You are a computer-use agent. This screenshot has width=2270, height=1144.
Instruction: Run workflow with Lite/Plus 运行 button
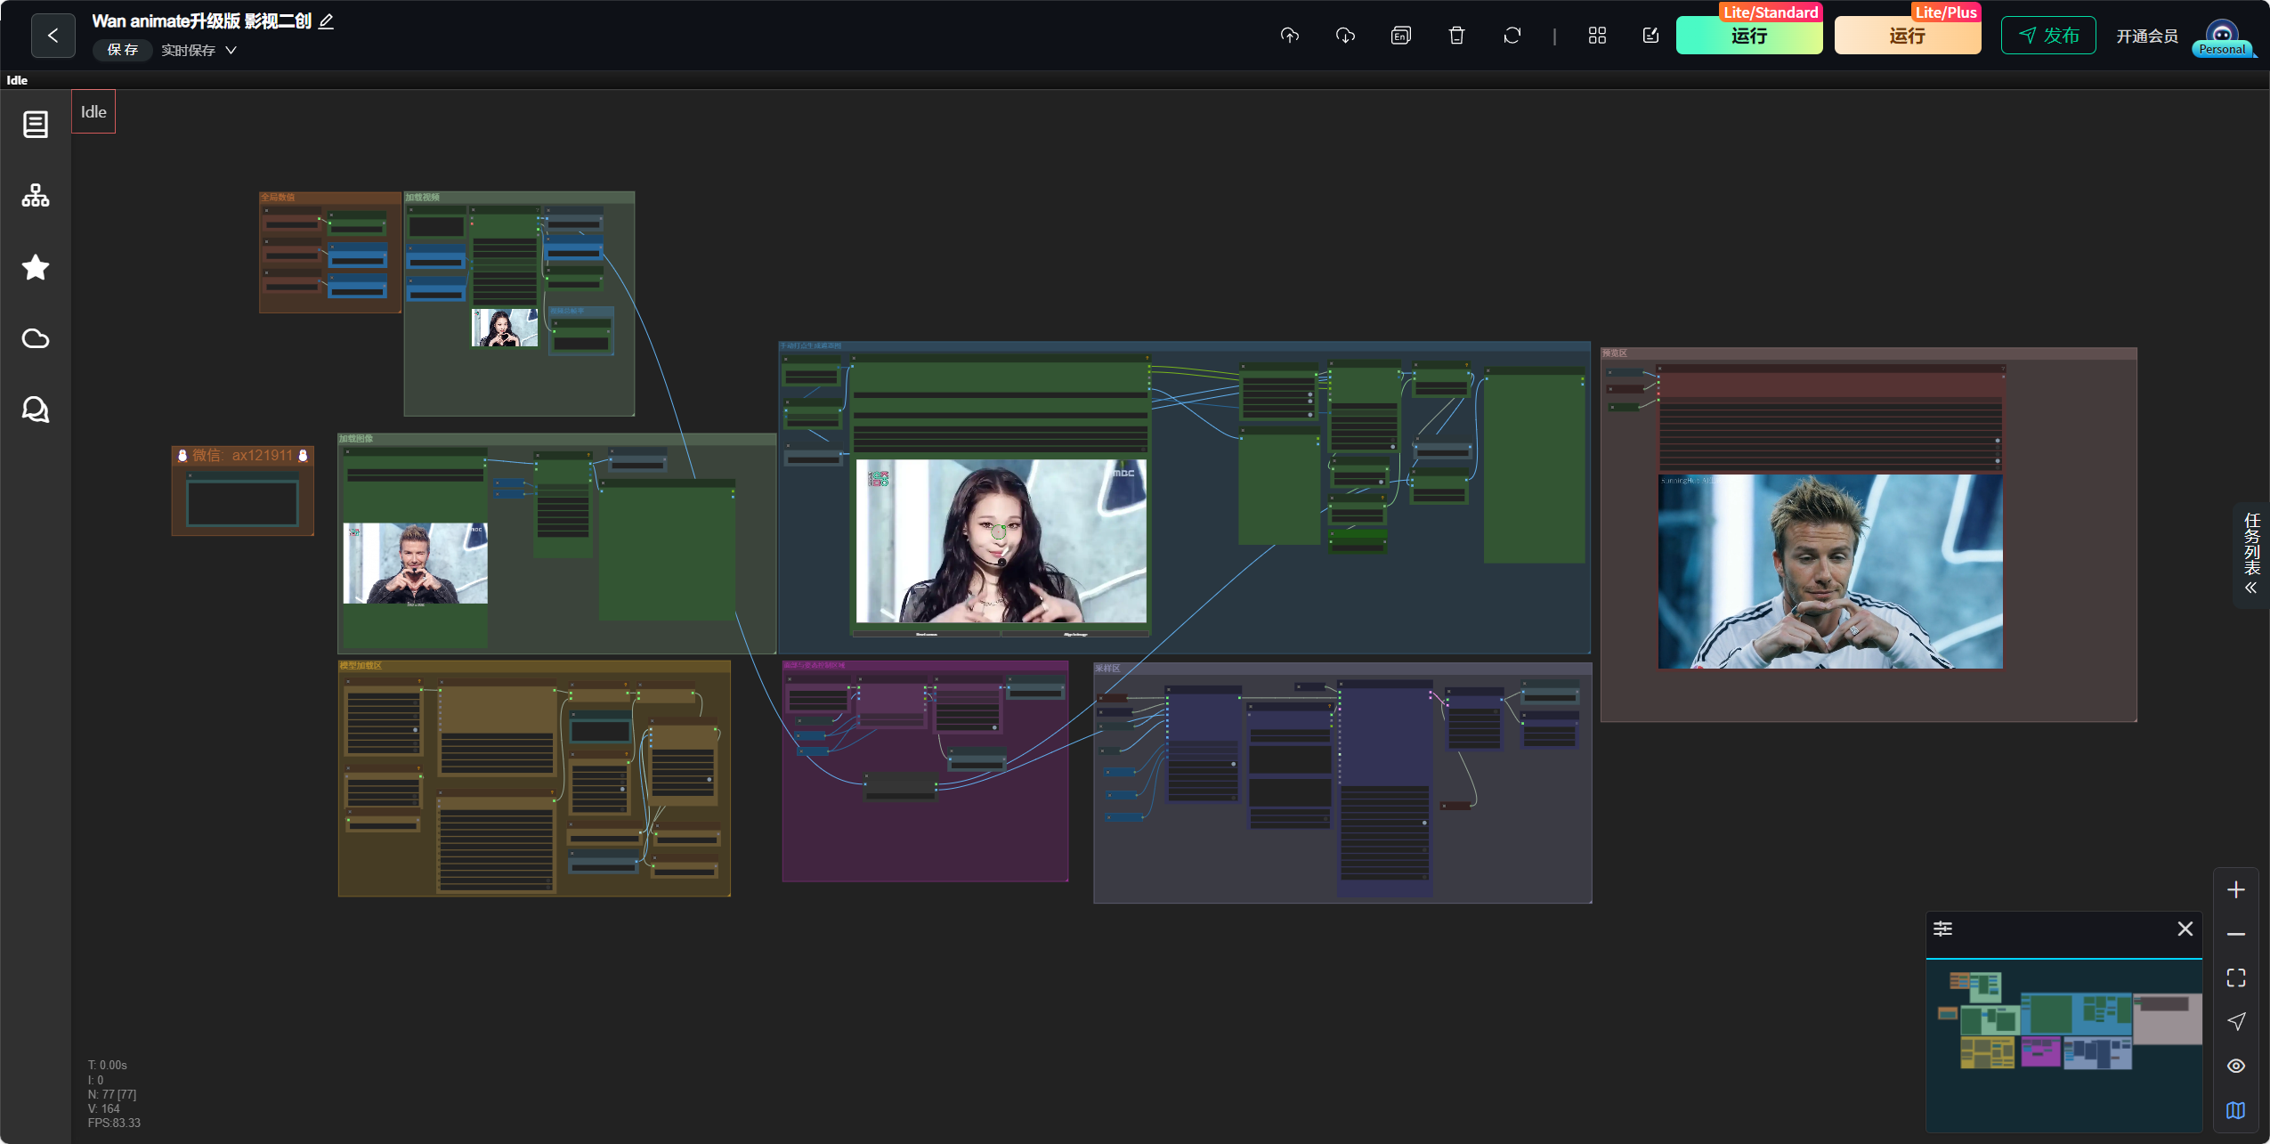[x=1908, y=36]
